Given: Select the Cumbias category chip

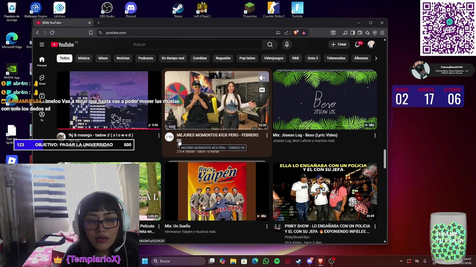Looking at the screenshot, I should click(x=200, y=58).
